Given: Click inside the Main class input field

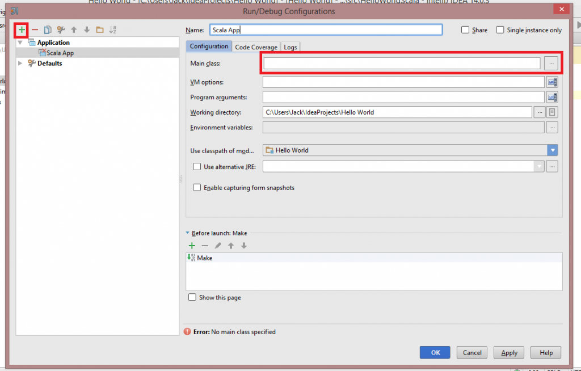Looking at the screenshot, I should click(x=402, y=64).
